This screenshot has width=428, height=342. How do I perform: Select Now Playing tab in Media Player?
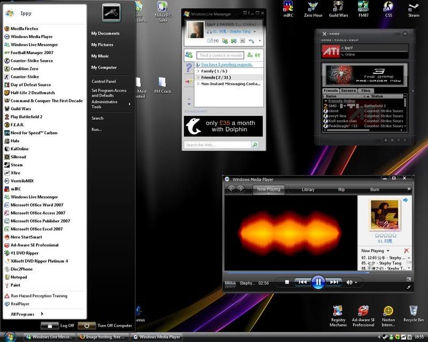point(269,189)
